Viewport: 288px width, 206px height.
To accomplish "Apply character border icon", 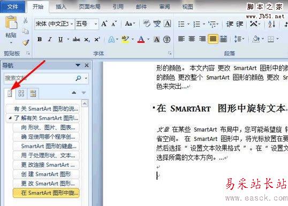I will pyautogui.click(x=167, y=24).
